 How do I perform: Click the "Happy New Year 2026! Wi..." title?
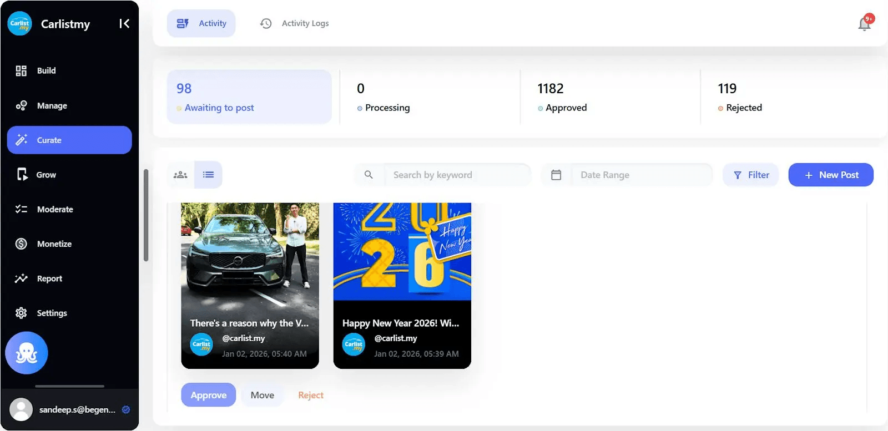pos(401,323)
